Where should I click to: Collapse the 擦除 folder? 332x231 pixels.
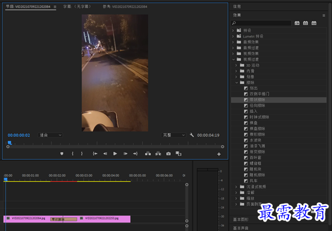click(x=237, y=82)
